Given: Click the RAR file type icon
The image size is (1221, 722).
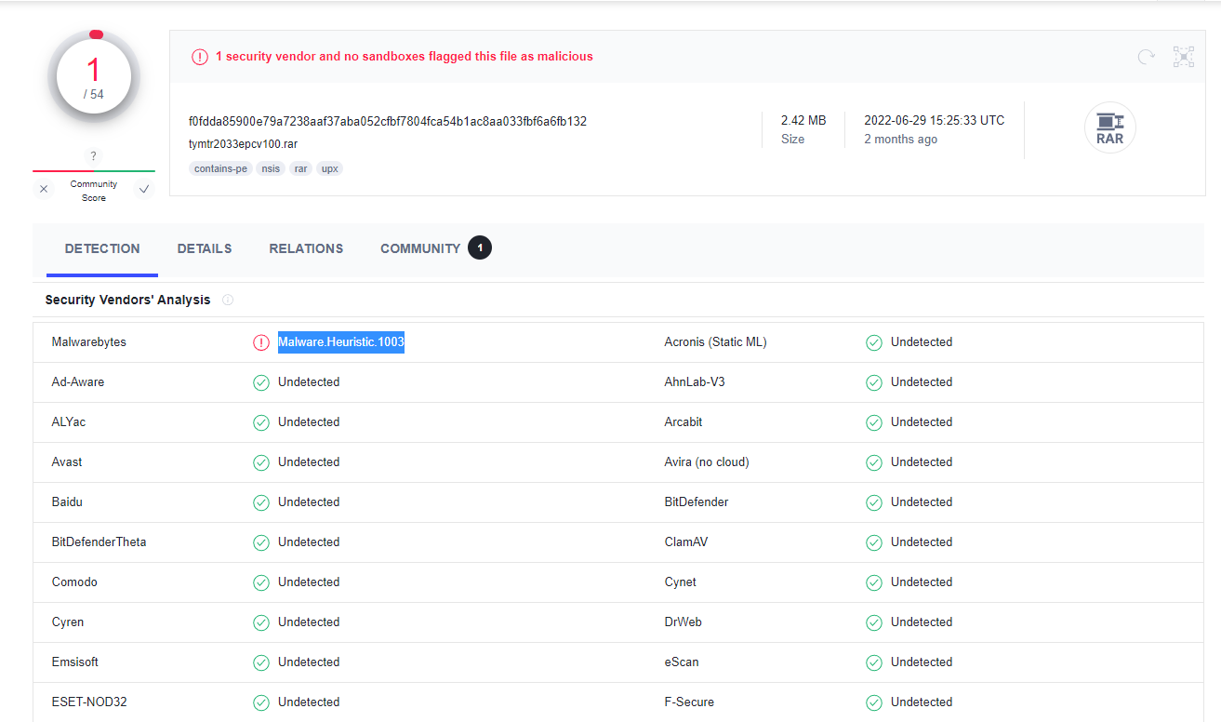Looking at the screenshot, I should [1109, 127].
